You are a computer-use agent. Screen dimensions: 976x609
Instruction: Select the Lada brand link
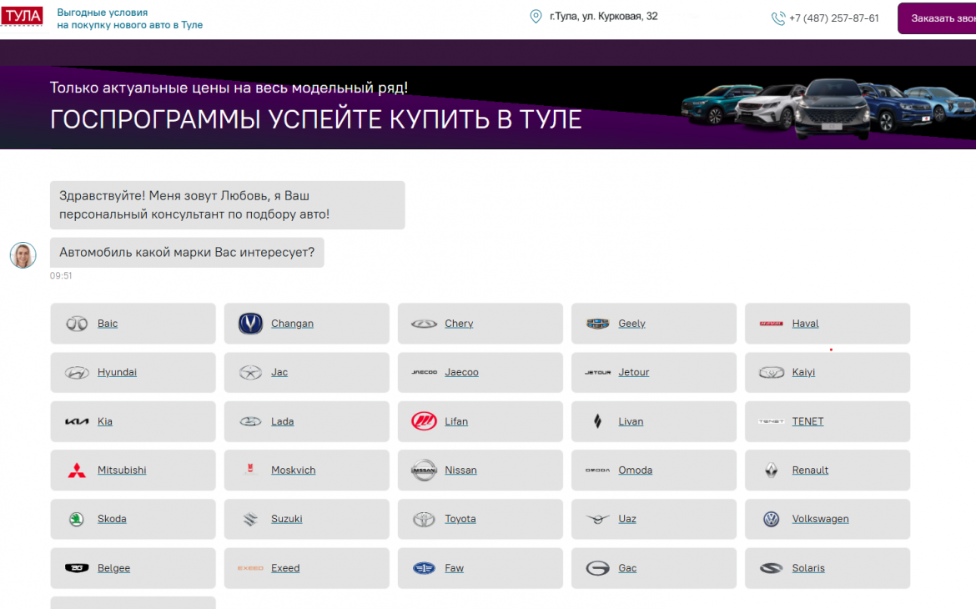282,421
